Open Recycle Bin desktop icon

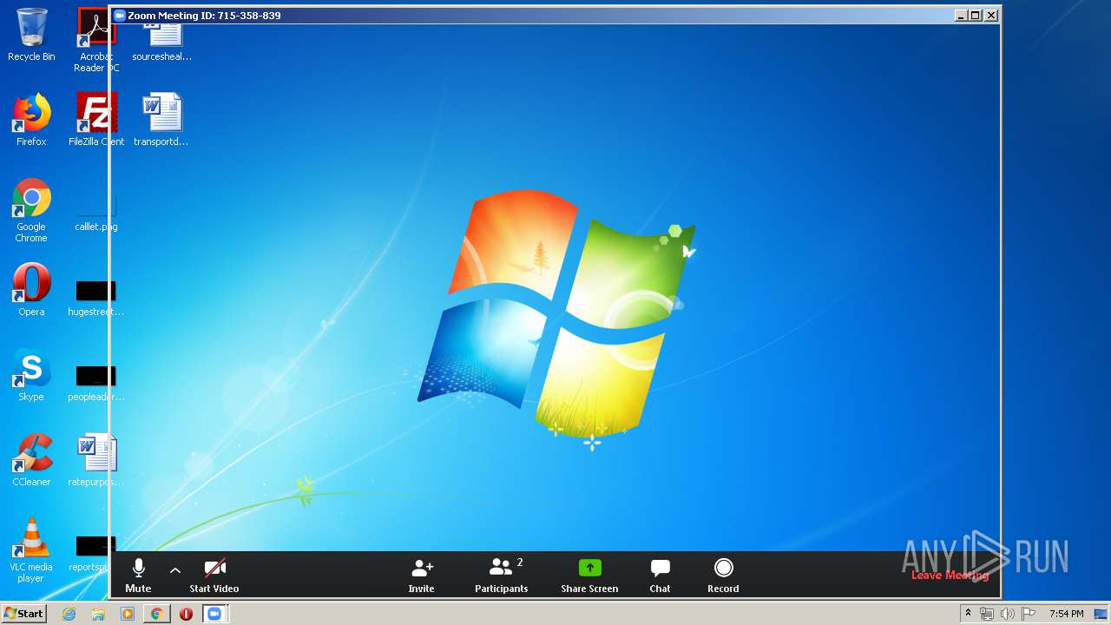tap(31, 35)
